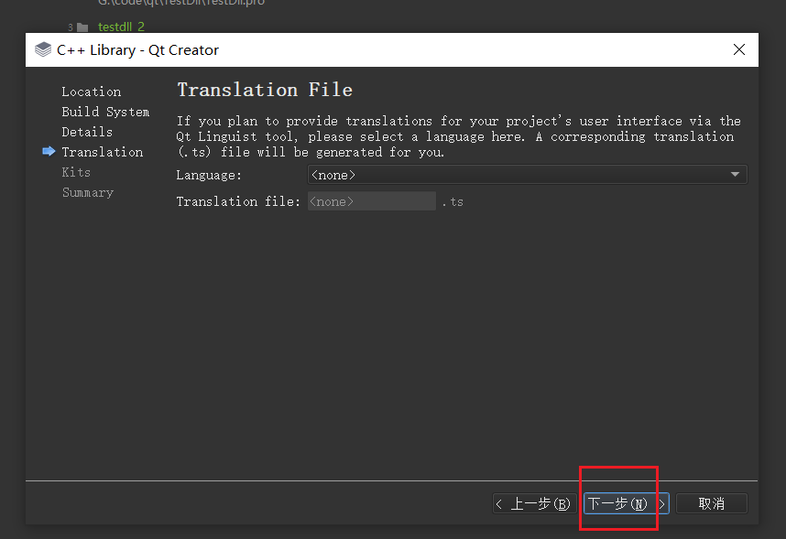The height and width of the screenshot is (539, 786).
Task: Click the .ts file extension label
Action: (453, 202)
